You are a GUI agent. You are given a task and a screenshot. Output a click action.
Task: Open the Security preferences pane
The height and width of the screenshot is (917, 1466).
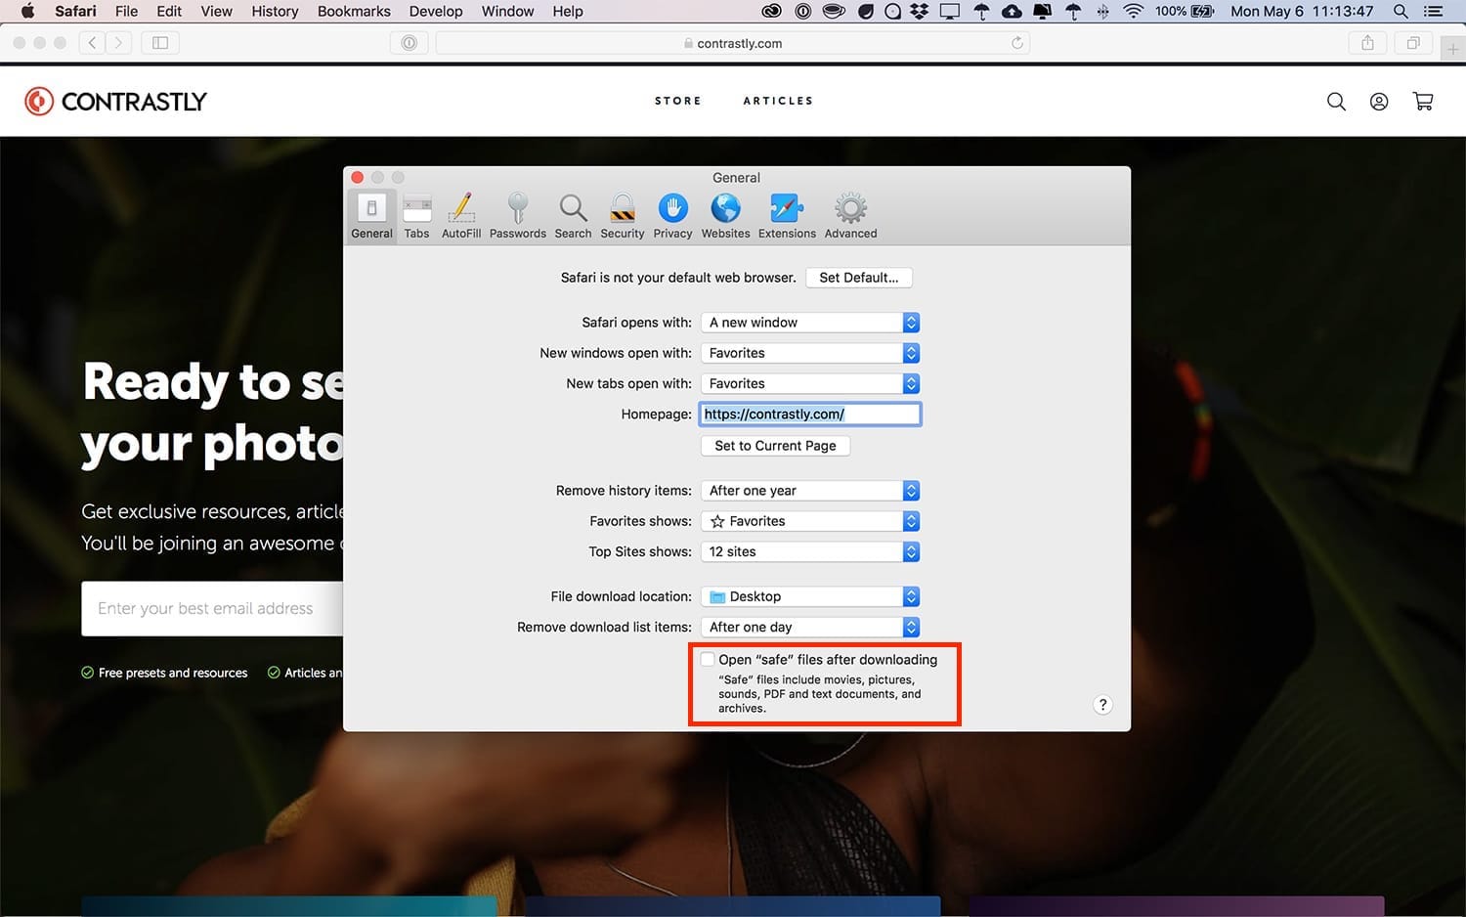(x=623, y=216)
